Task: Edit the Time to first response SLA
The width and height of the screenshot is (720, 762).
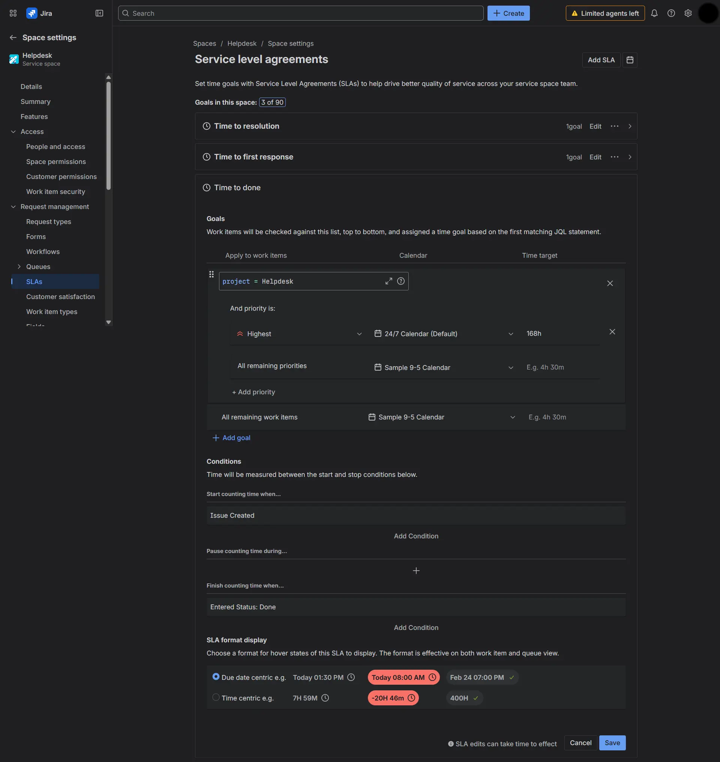Action: pos(595,157)
